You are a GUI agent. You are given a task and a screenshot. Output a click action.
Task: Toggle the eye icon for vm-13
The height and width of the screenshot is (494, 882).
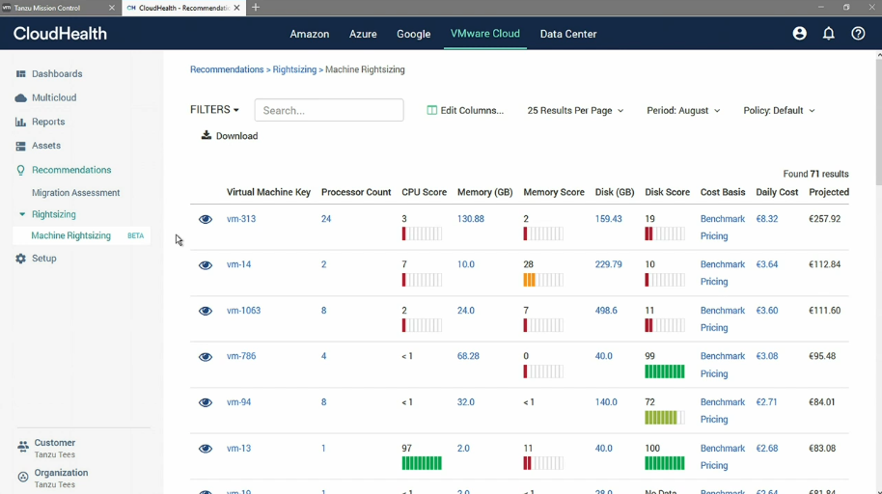tap(206, 449)
